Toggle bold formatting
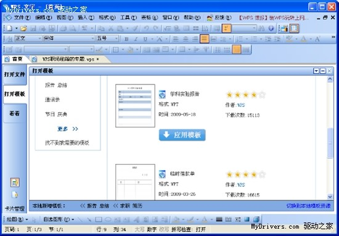The width and height of the screenshot is (339, 236). click(x=127, y=39)
